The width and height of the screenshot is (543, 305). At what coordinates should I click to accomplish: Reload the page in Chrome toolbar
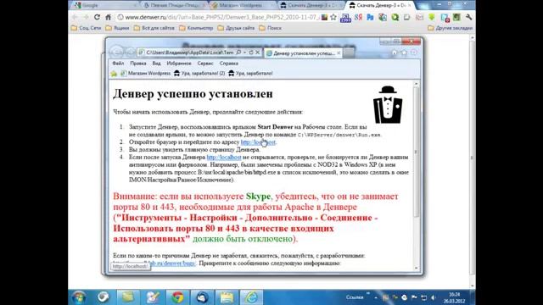coord(97,17)
